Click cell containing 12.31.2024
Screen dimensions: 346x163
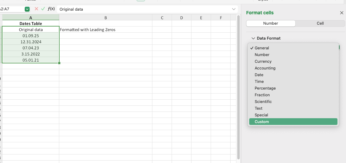tap(31, 42)
